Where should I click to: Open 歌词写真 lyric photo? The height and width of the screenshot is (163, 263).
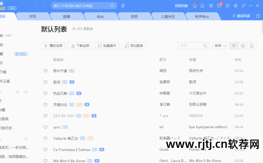241,16
